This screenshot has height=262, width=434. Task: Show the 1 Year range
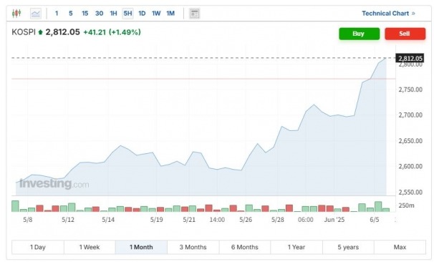(296, 247)
